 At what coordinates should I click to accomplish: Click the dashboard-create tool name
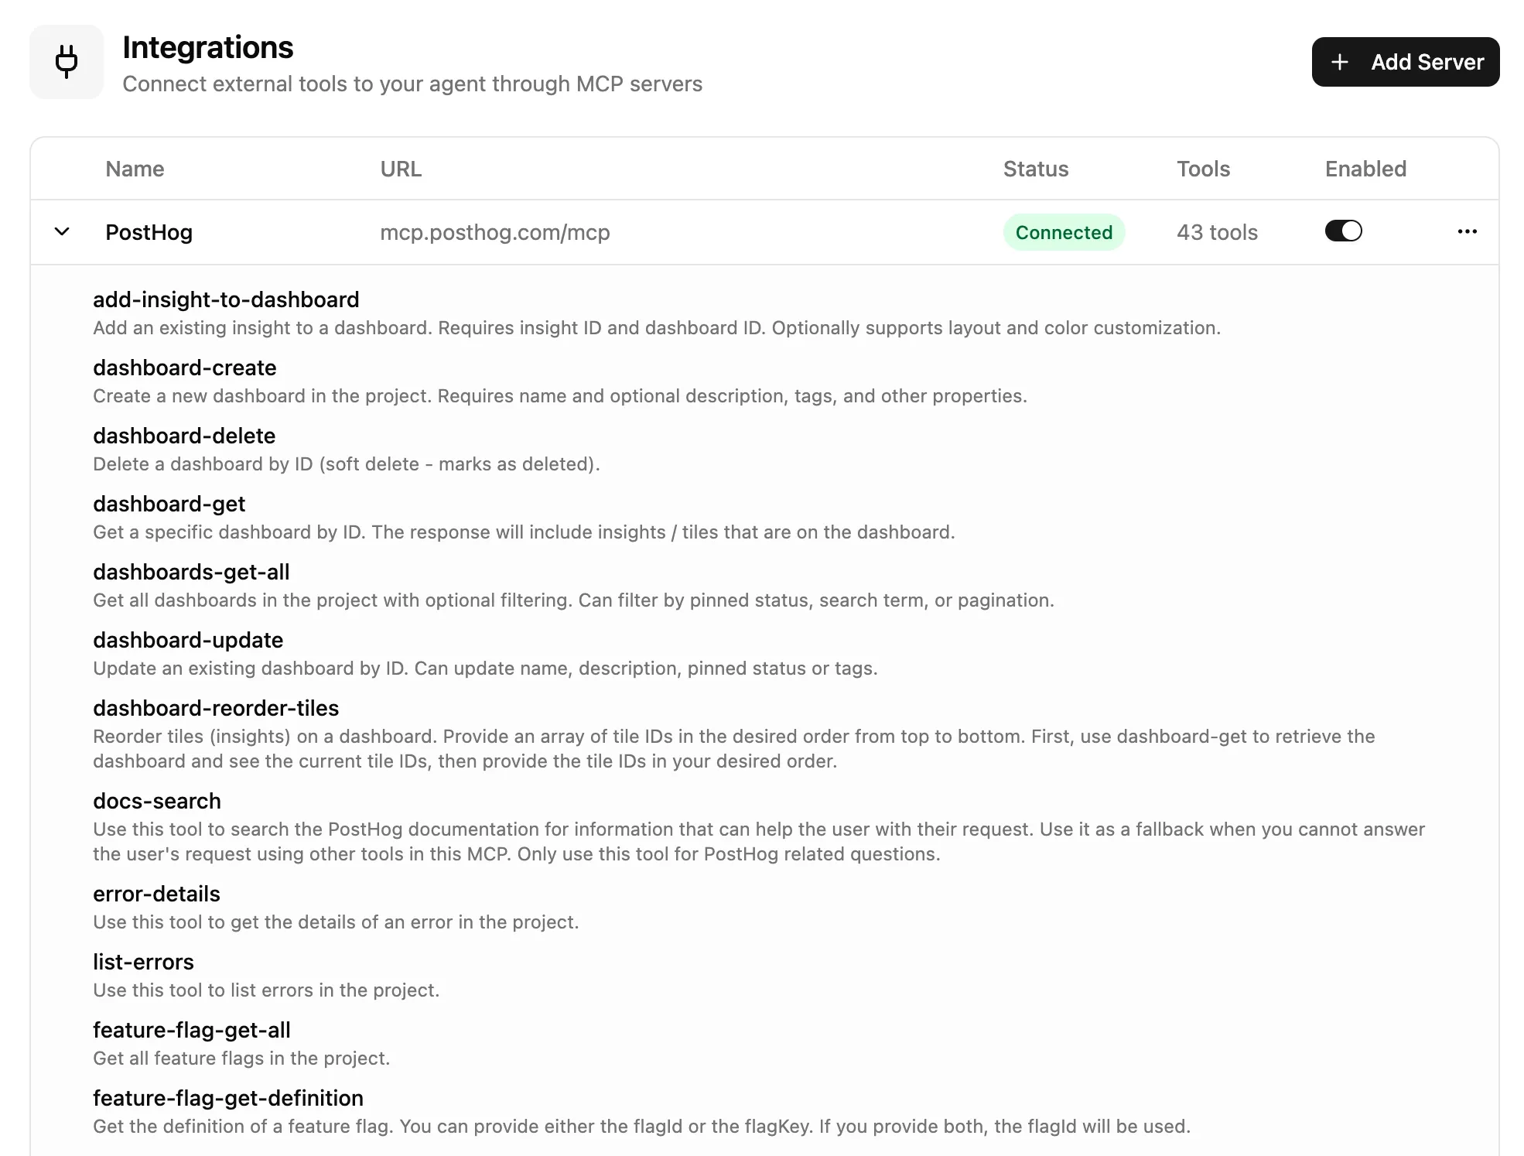click(x=184, y=368)
